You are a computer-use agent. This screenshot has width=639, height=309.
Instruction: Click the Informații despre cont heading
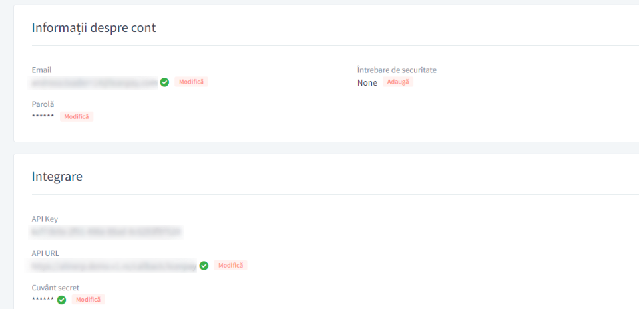pos(94,28)
